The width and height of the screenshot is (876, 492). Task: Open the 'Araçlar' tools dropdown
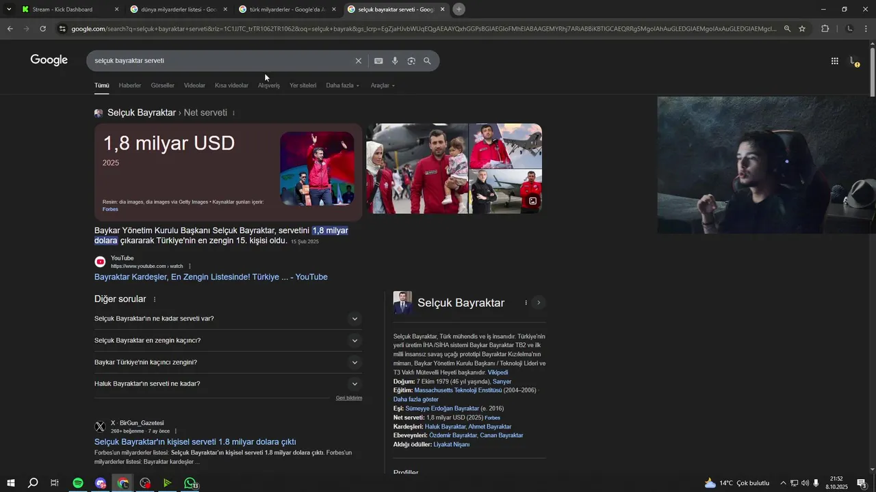[x=383, y=85]
